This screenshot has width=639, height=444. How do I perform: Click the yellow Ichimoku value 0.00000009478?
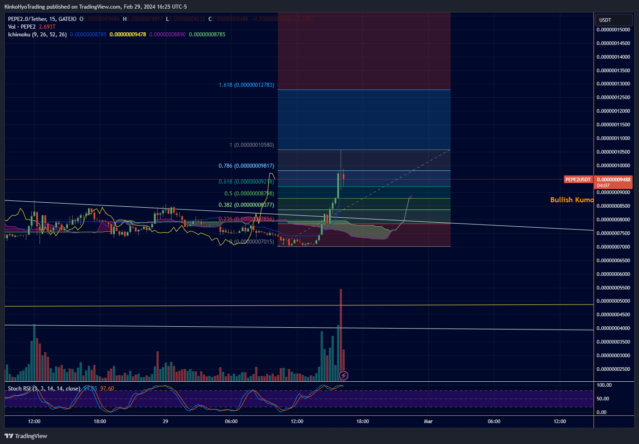(x=128, y=35)
